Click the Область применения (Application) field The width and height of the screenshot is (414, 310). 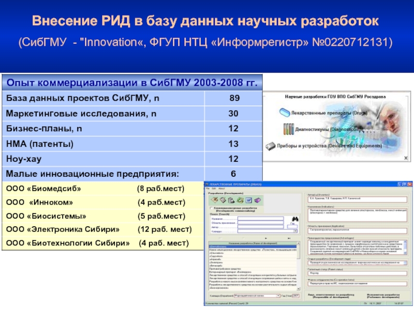click(x=357, y=230)
